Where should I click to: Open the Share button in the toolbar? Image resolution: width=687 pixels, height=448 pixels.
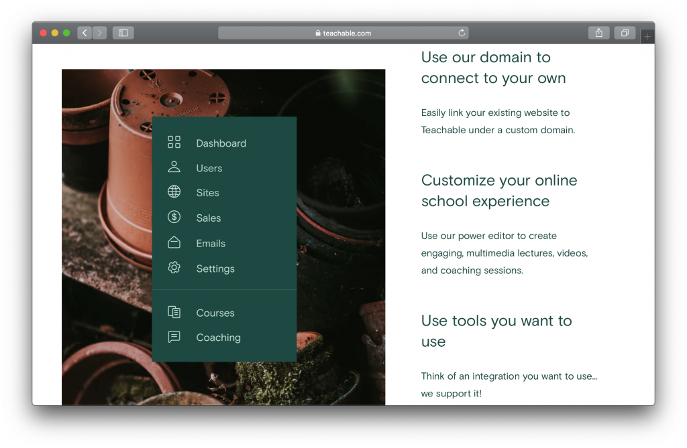(x=599, y=33)
